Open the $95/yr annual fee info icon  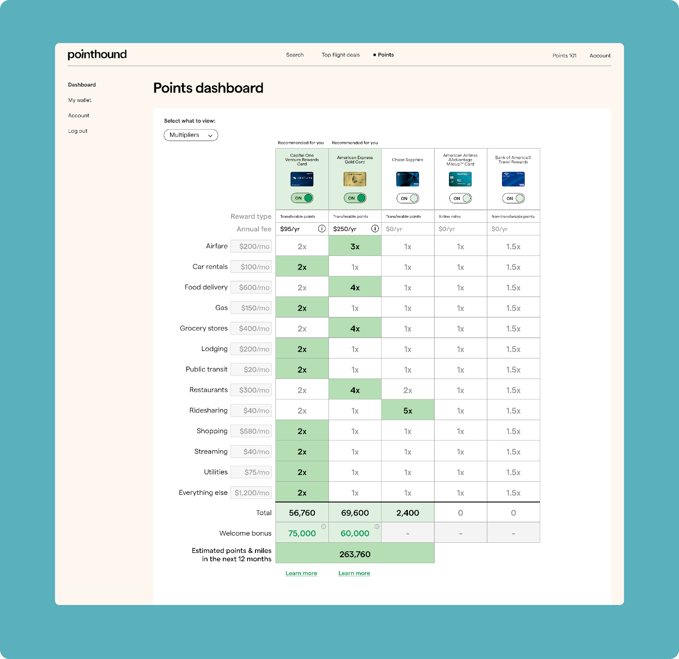[x=322, y=229]
